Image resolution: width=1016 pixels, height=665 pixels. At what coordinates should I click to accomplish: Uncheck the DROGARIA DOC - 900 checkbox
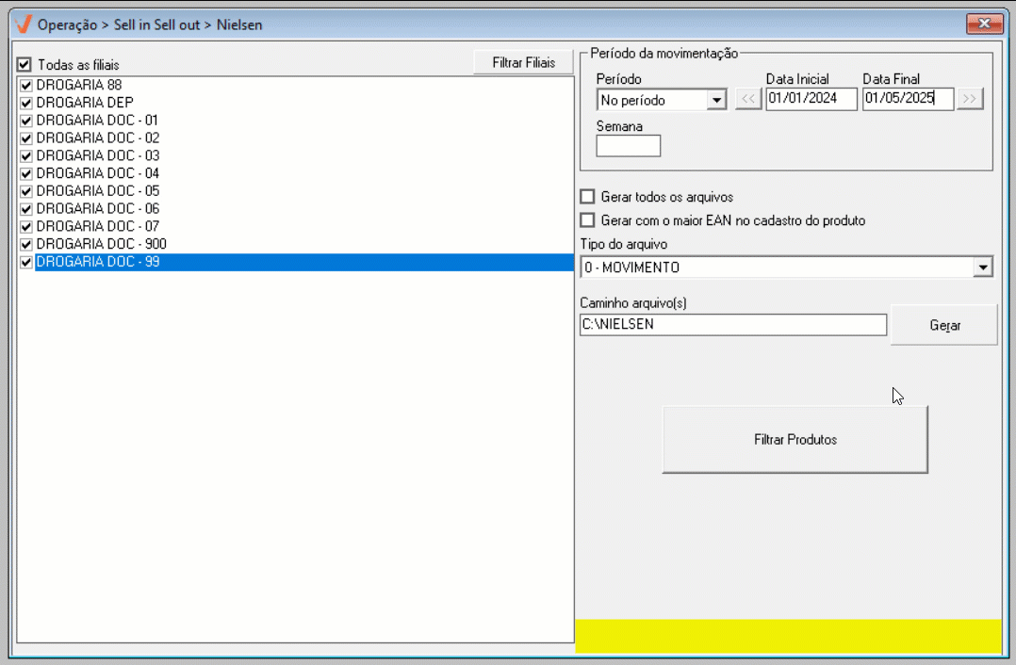pyautogui.click(x=26, y=244)
